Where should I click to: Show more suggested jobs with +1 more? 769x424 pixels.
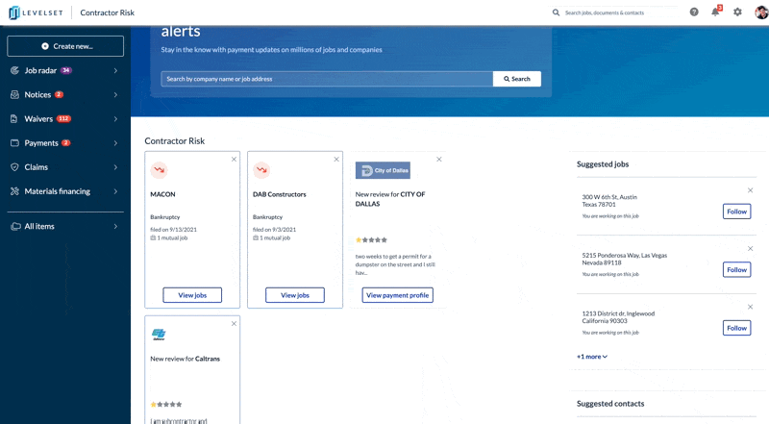click(x=592, y=357)
